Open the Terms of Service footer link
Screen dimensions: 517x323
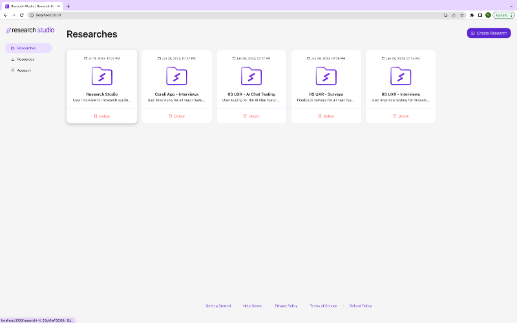324,306
